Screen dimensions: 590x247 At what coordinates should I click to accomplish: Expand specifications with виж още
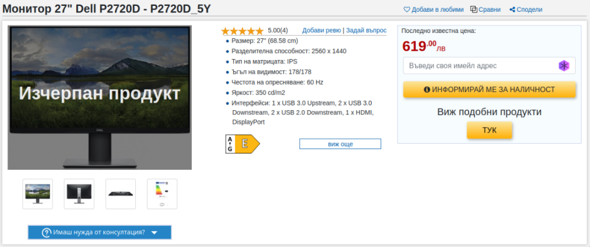[340, 144]
